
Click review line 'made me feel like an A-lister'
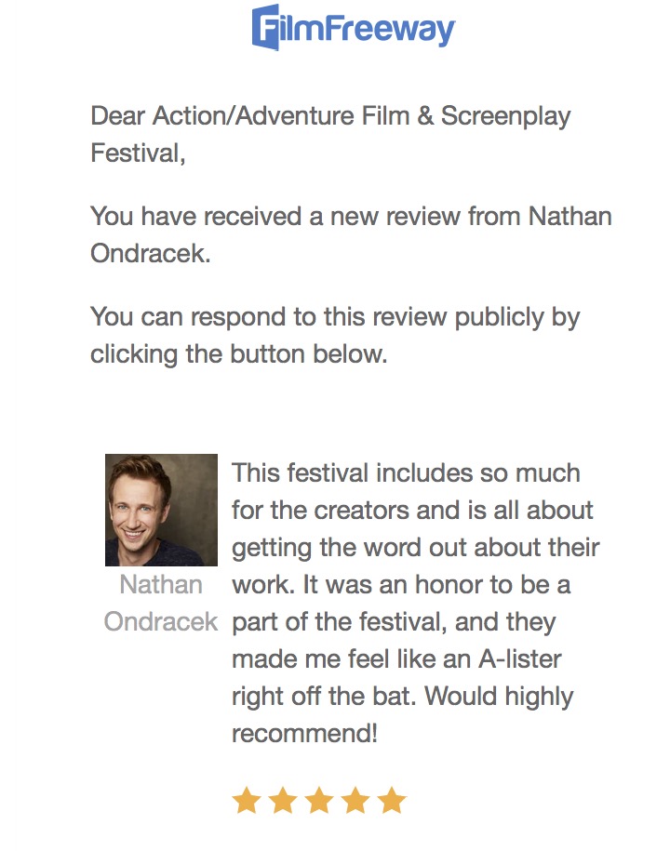pos(396,659)
